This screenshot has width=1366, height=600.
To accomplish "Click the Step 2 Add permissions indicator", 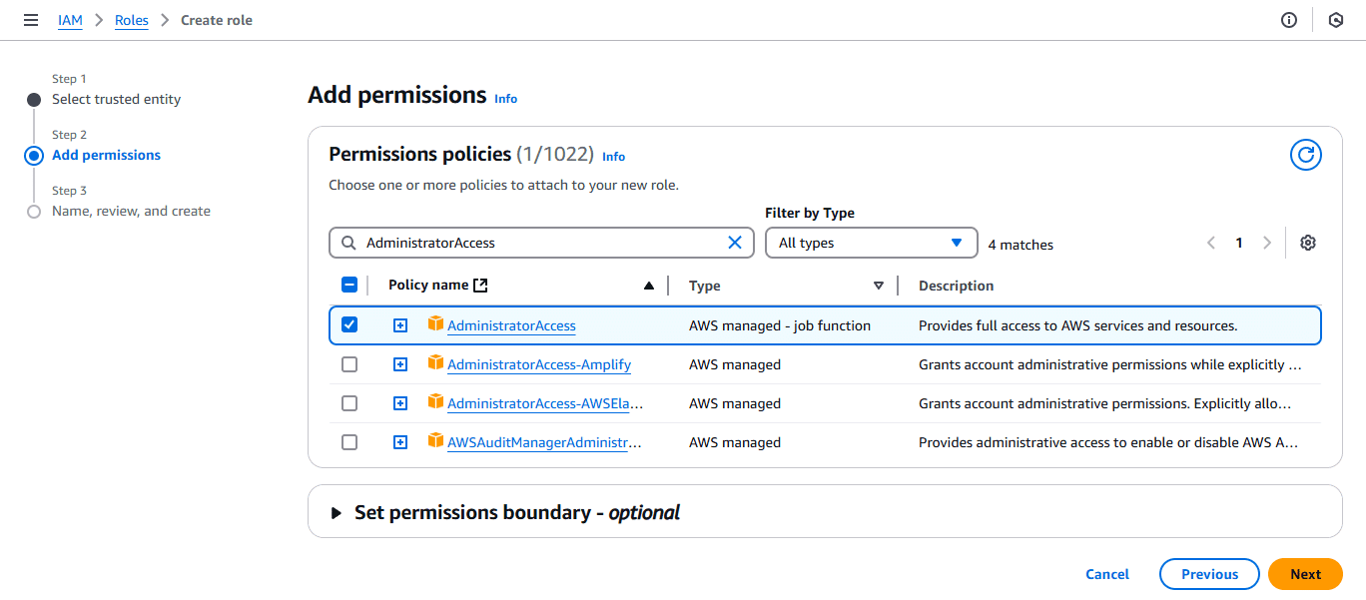I will (34, 155).
